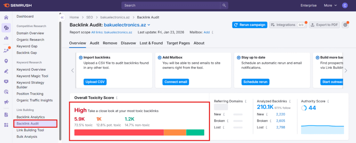Click the Enterprise link

click(309, 6)
